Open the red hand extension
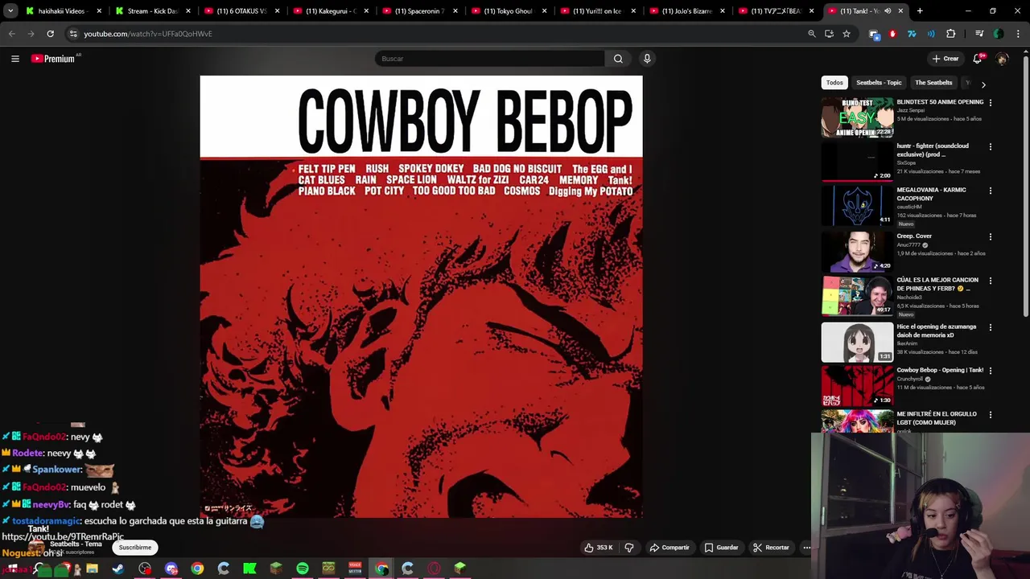 892,34
